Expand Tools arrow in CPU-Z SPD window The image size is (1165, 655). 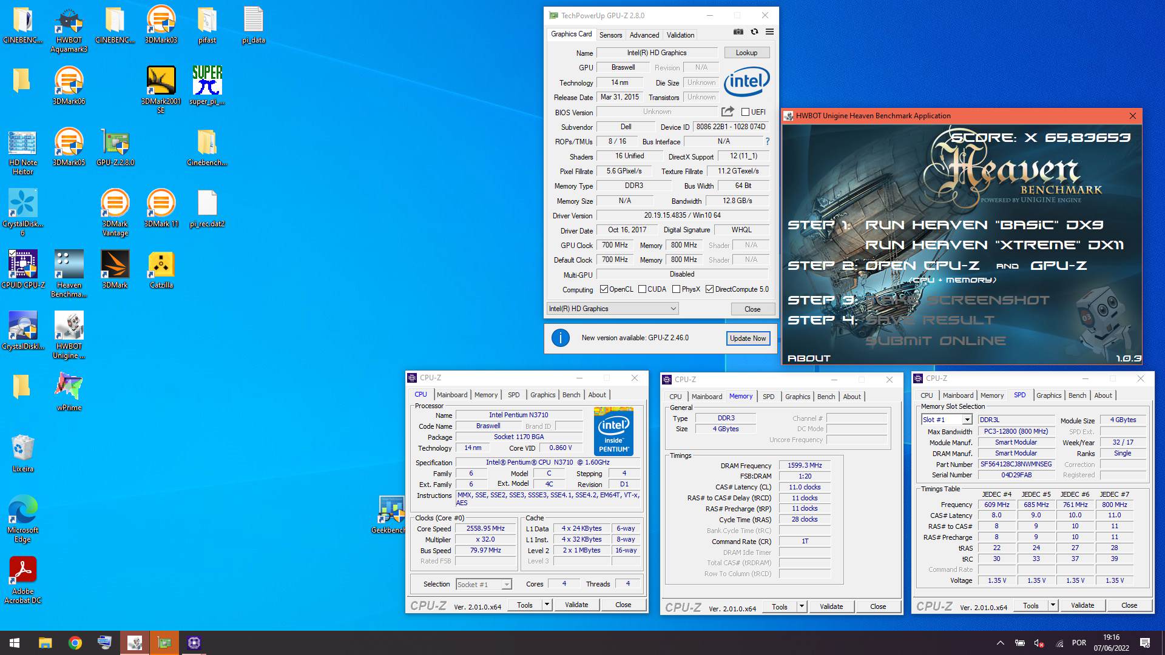click(x=1053, y=605)
